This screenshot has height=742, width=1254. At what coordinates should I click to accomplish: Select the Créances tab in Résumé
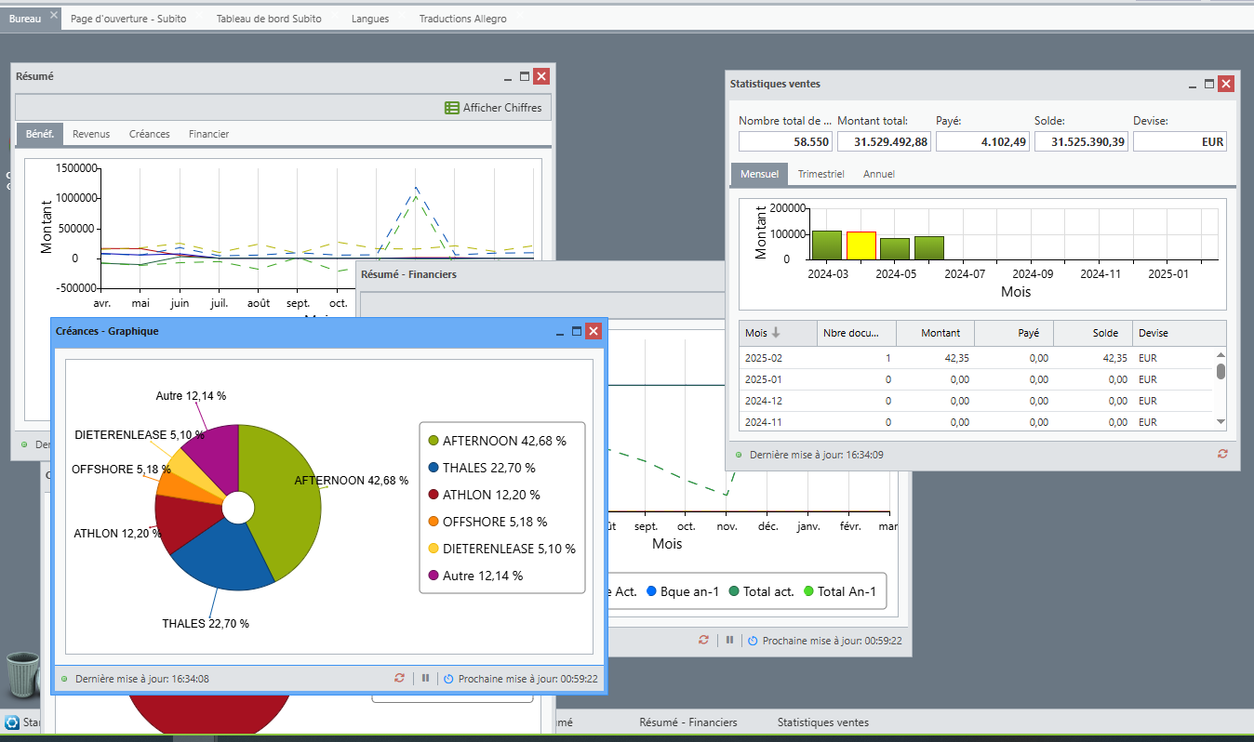tap(150, 134)
